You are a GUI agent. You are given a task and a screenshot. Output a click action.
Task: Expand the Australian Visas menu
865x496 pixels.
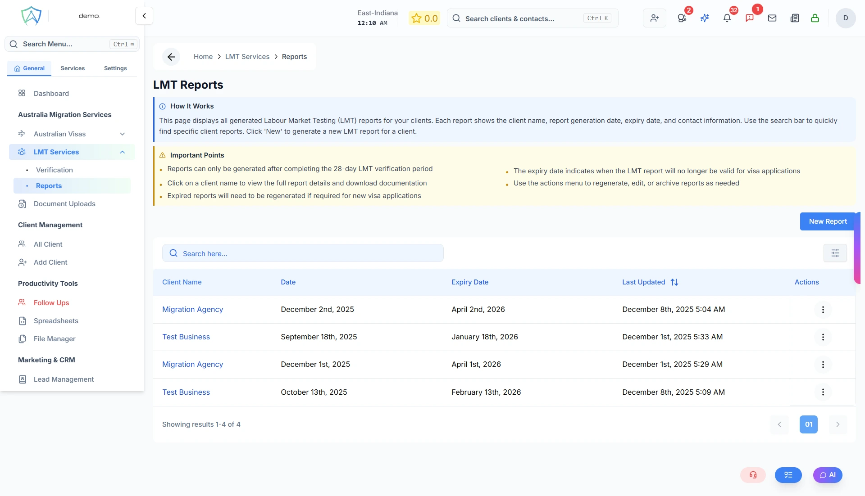[122, 134]
